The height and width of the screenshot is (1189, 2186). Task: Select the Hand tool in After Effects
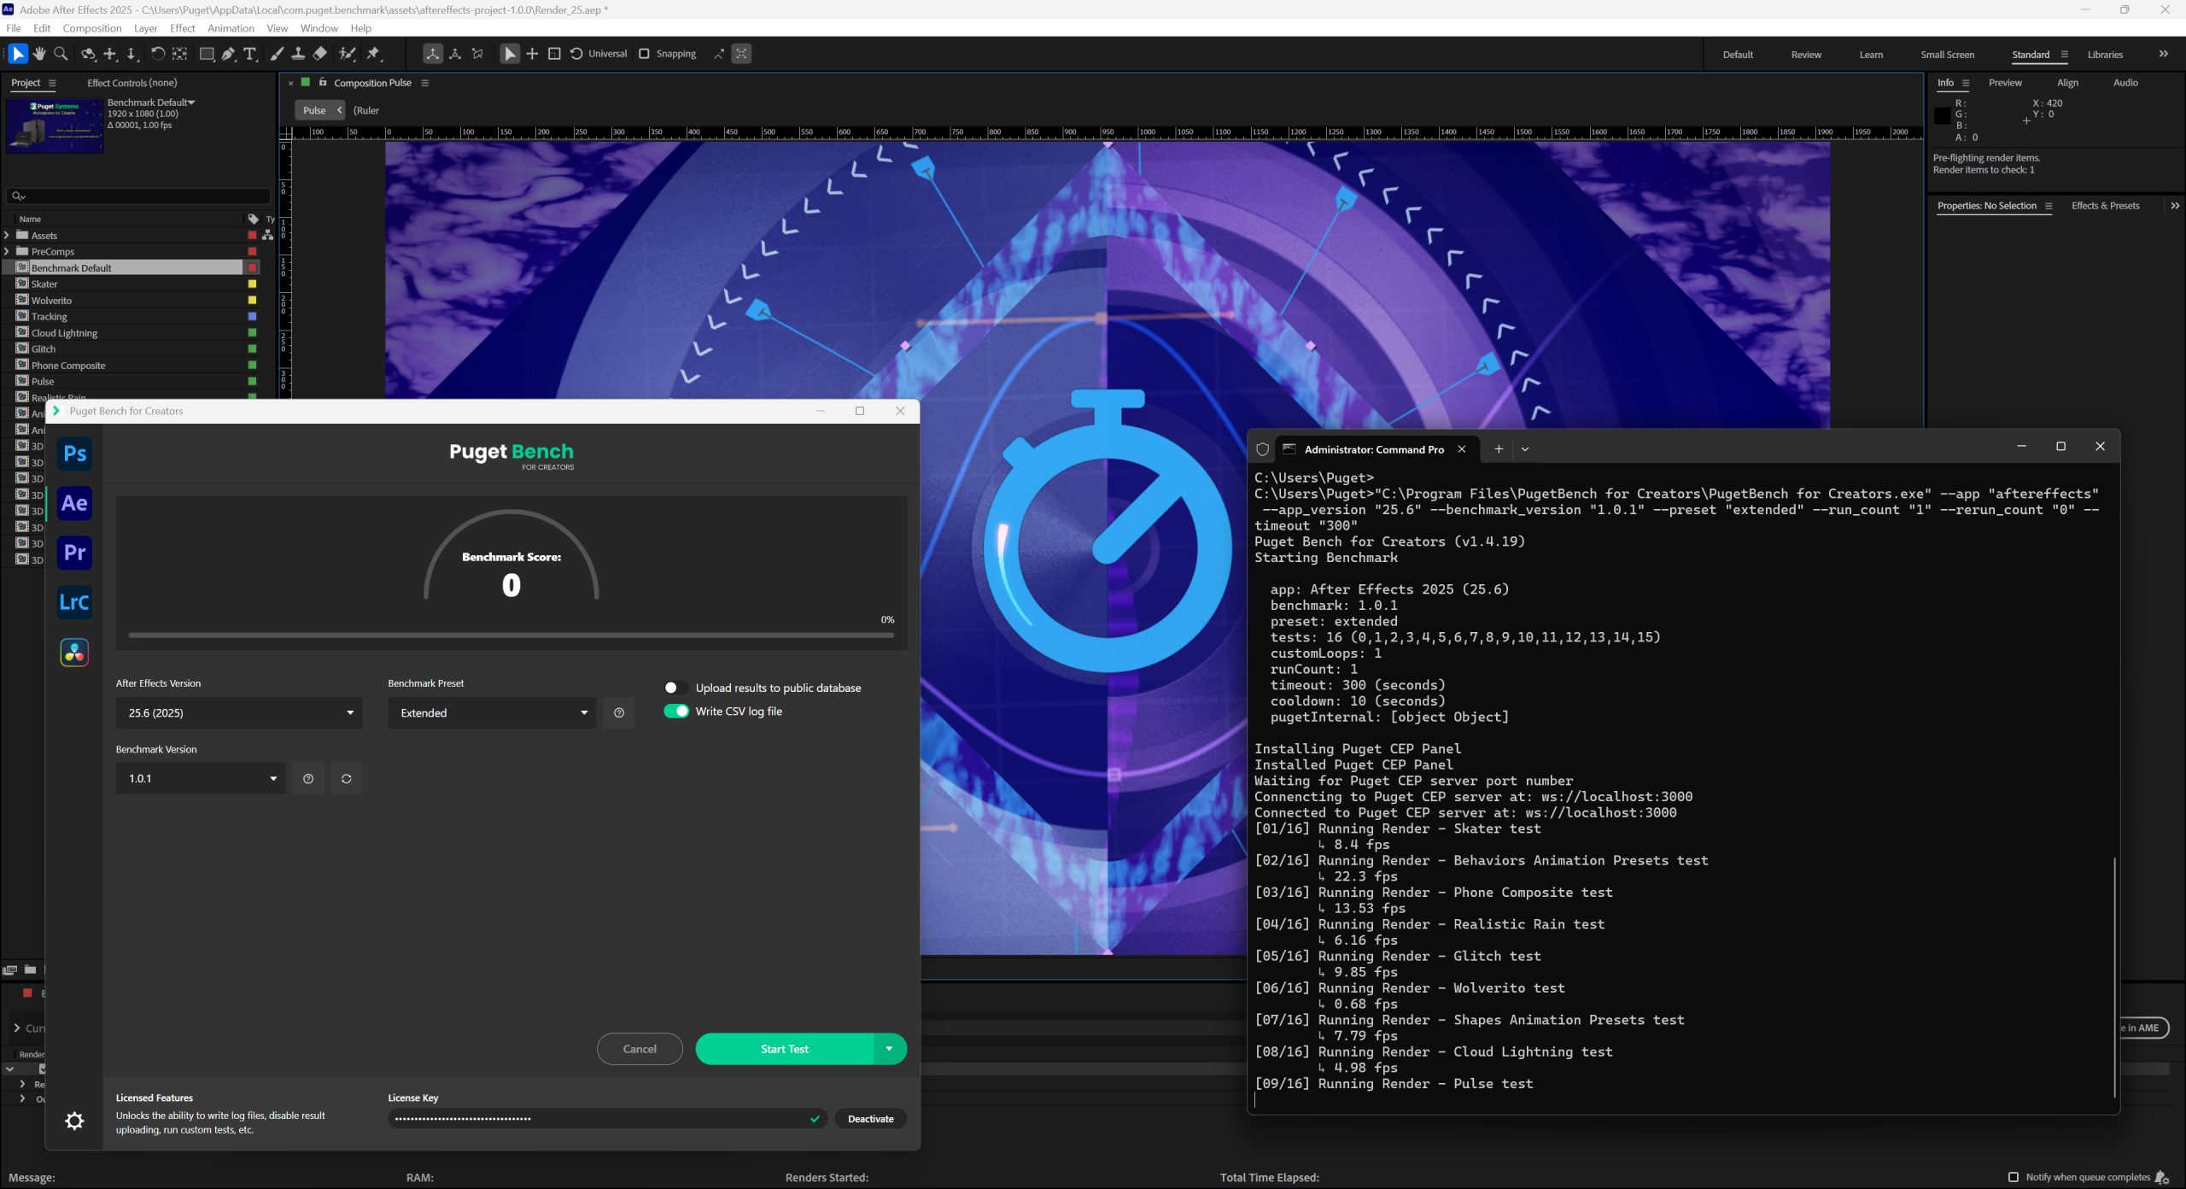[x=38, y=54]
